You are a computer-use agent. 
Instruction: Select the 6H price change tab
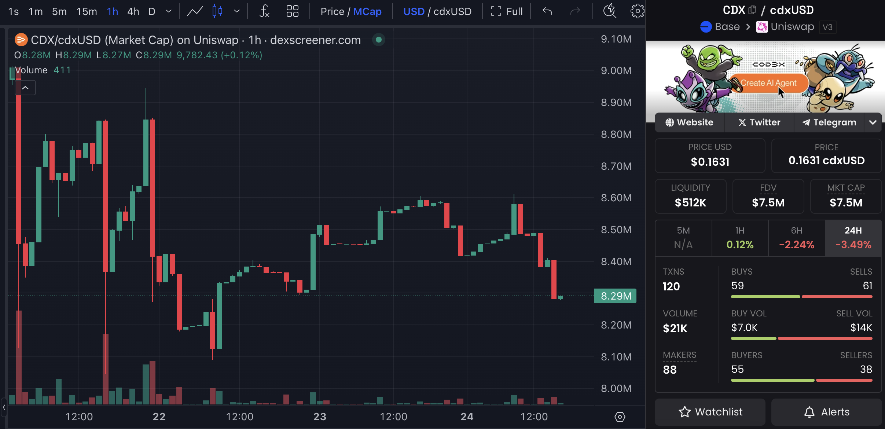[x=796, y=238]
